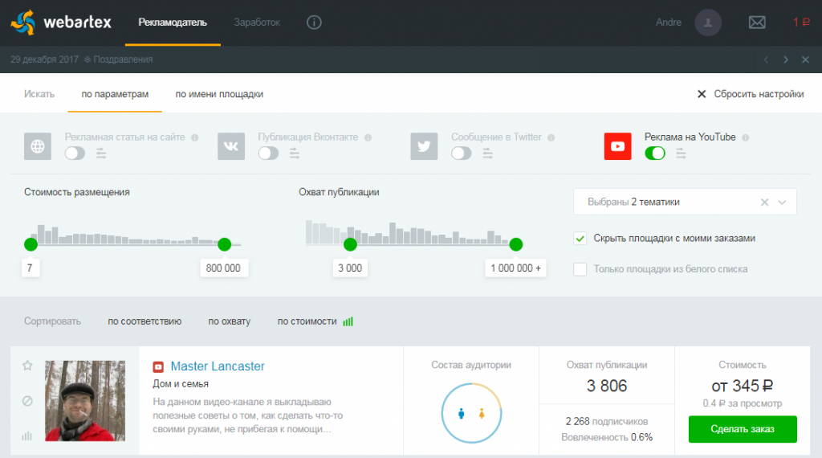Image resolution: width=822 pixels, height=458 pixels.
Task: Sort results по охвату
Action: point(229,321)
